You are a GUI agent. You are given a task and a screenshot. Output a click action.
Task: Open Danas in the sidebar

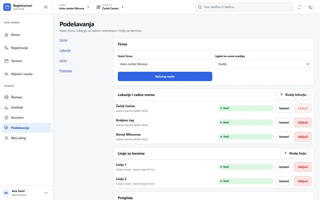[x=27, y=35]
